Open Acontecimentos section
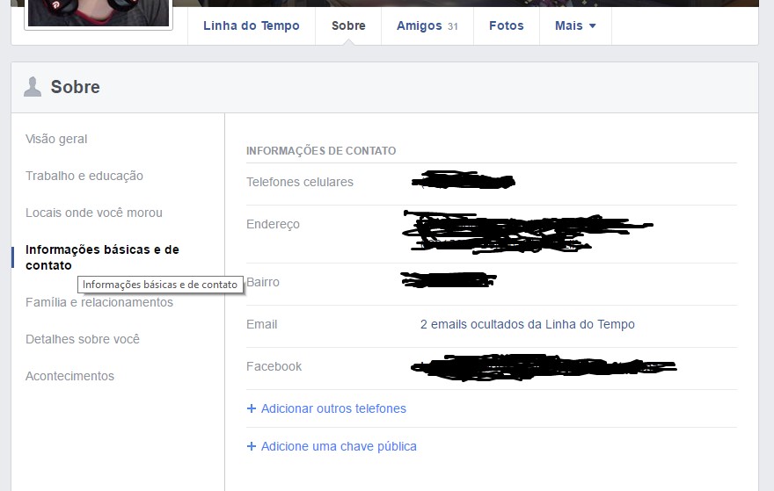The height and width of the screenshot is (491, 774). [x=69, y=376]
